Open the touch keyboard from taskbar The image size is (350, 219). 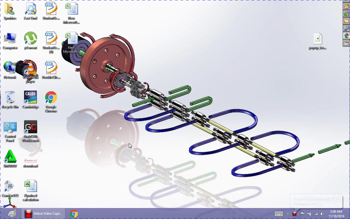click(x=279, y=214)
